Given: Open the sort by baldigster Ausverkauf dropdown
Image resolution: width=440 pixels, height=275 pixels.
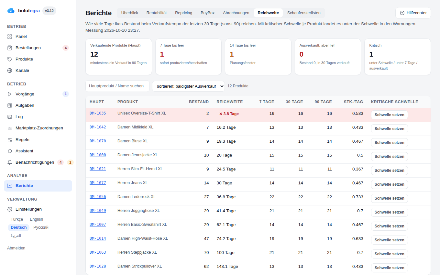Looking at the screenshot, I should coord(188,86).
